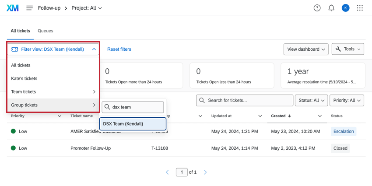Select DSX Team (Kendall) search result
372x186 pixels.
pyautogui.click(x=133, y=124)
